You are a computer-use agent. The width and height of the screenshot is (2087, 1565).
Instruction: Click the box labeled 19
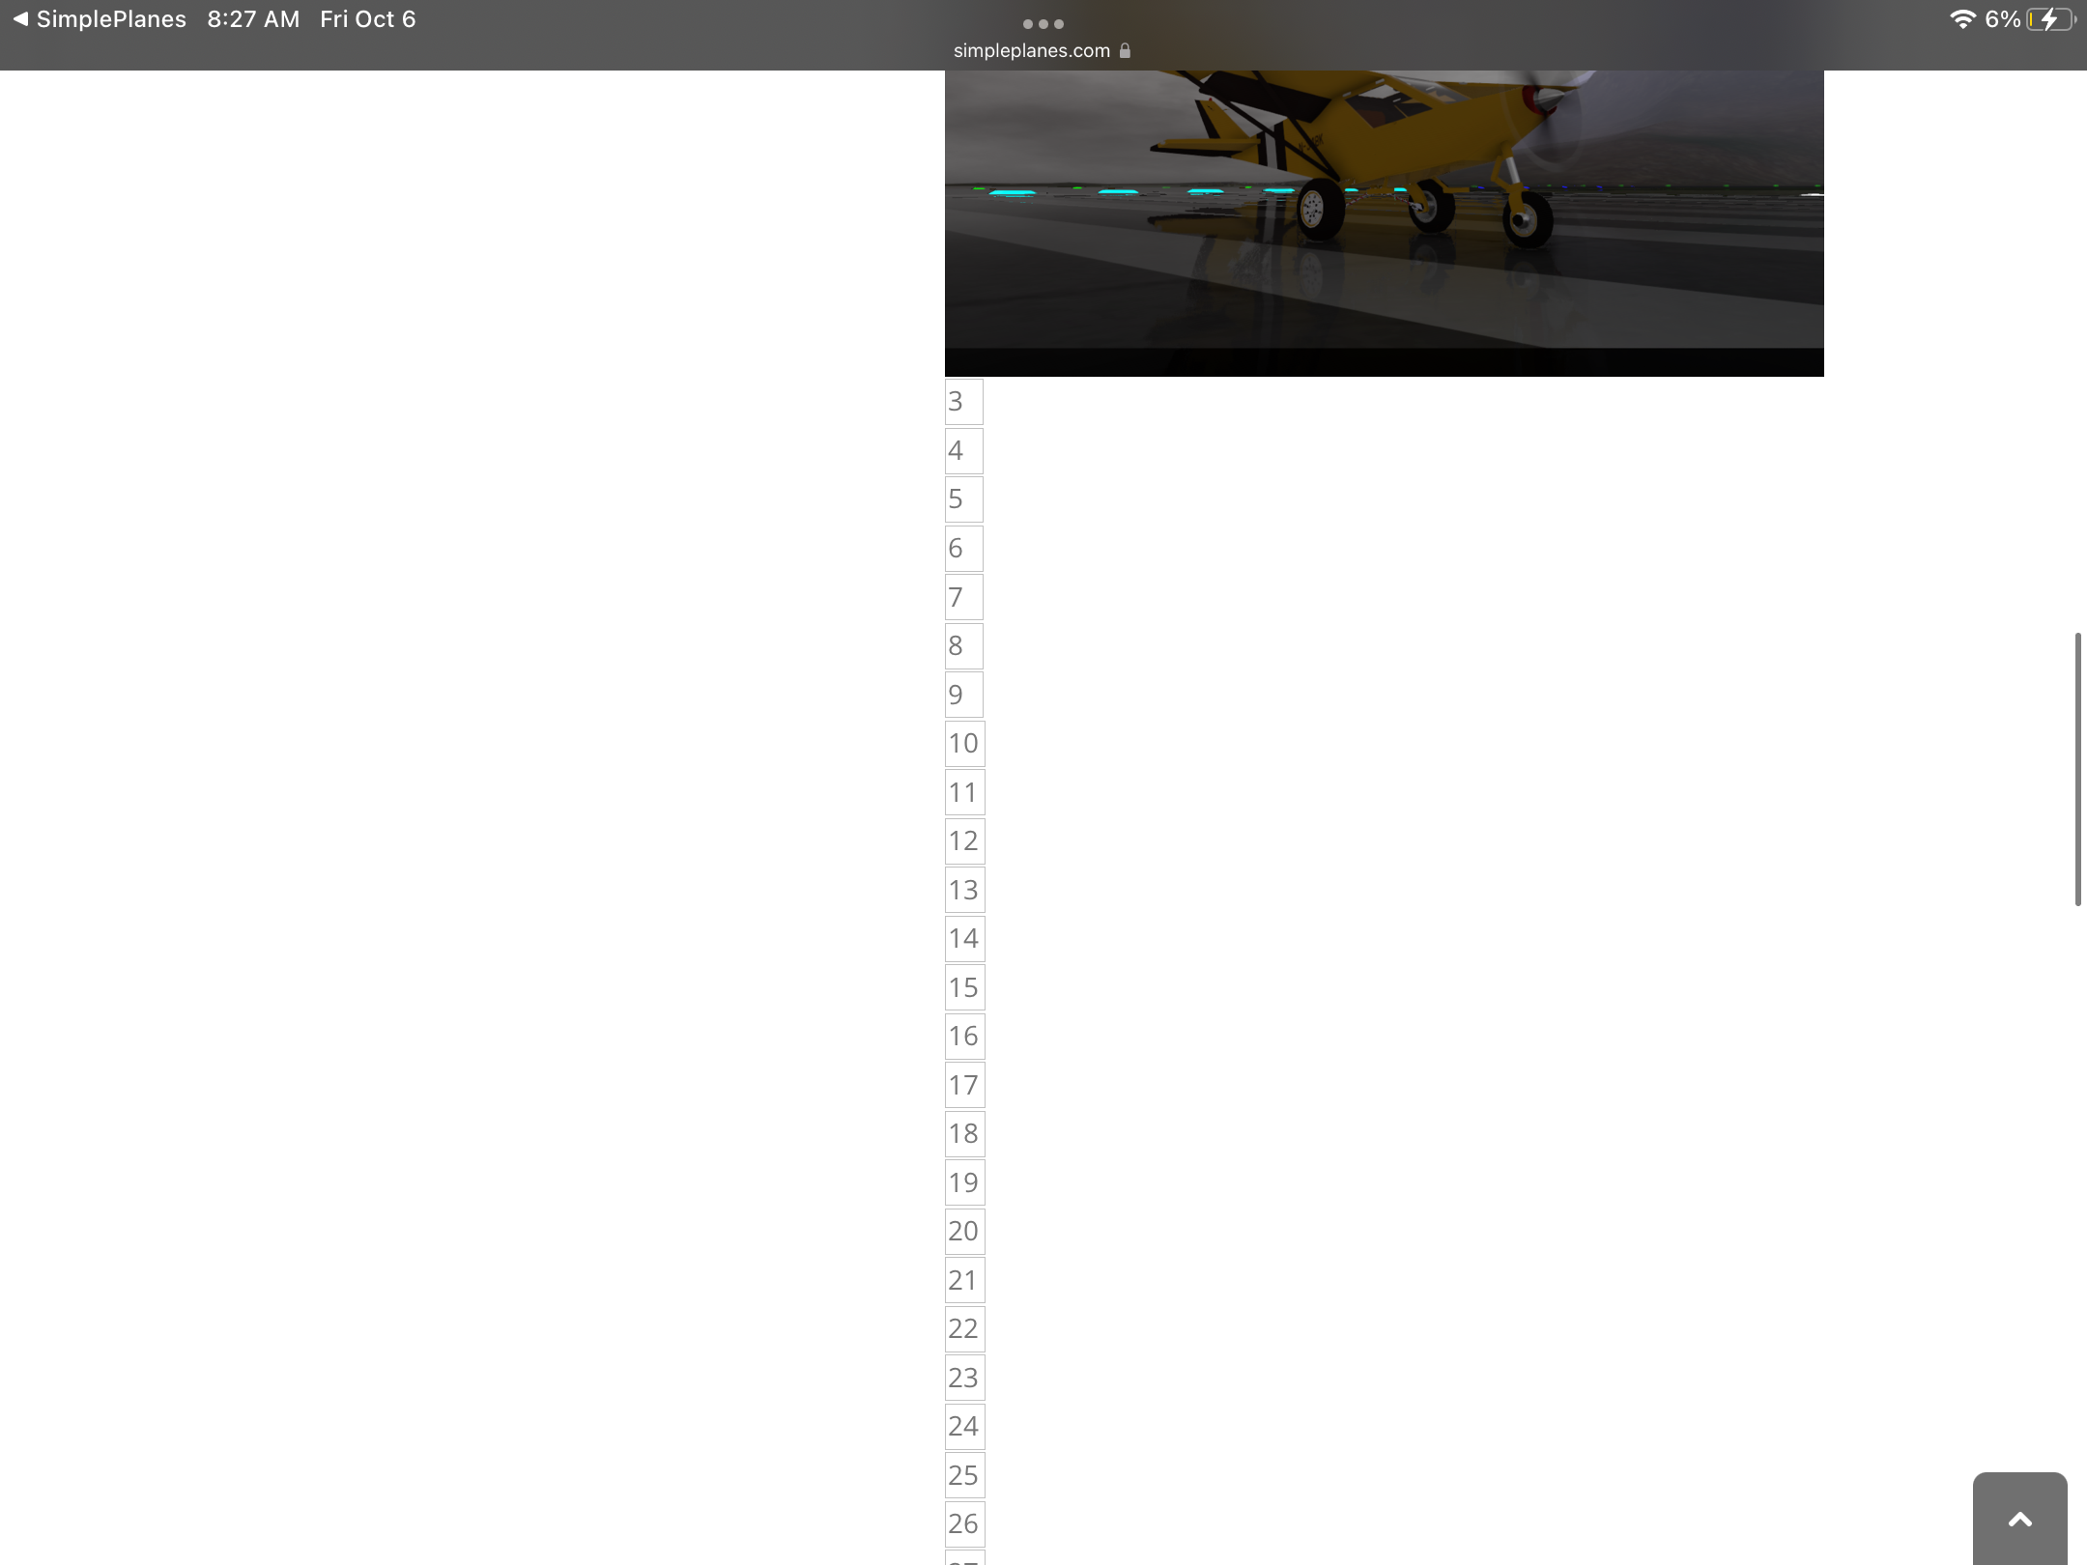click(963, 1182)
